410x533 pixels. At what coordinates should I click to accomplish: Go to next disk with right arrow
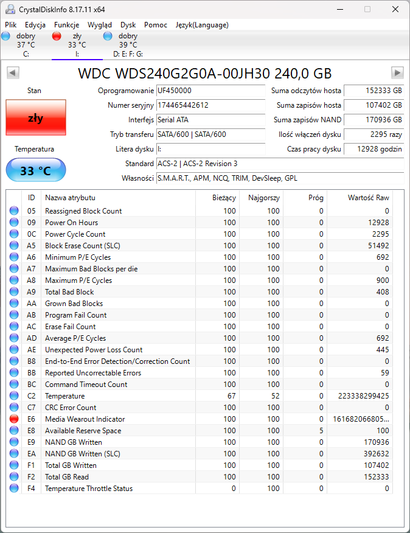click(397, 73)
